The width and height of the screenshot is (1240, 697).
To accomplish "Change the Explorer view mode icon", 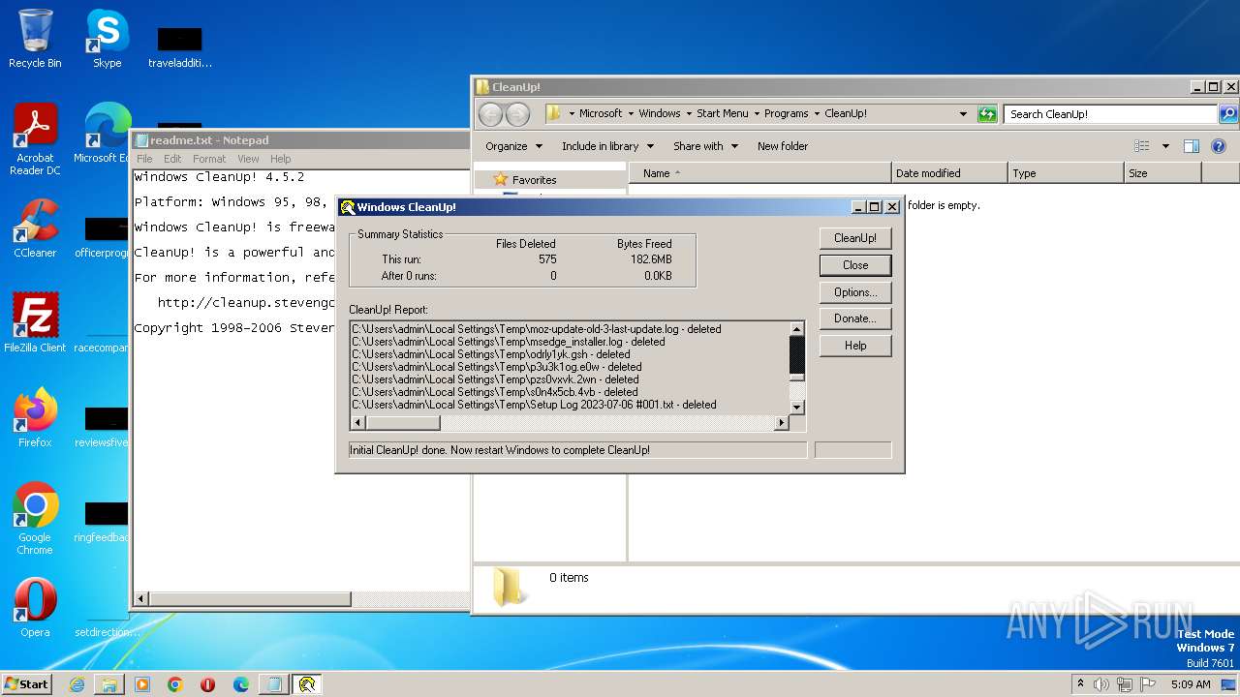I will pos(1142,146).
